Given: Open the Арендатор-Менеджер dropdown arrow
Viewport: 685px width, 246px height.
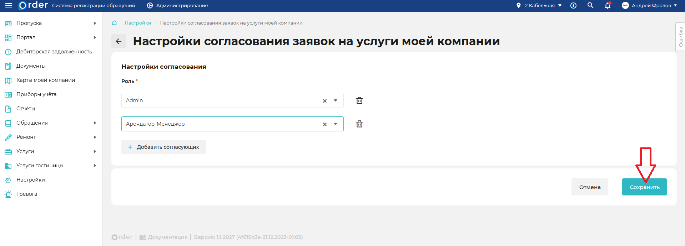Looking at the screenshot, I should 336,124.
